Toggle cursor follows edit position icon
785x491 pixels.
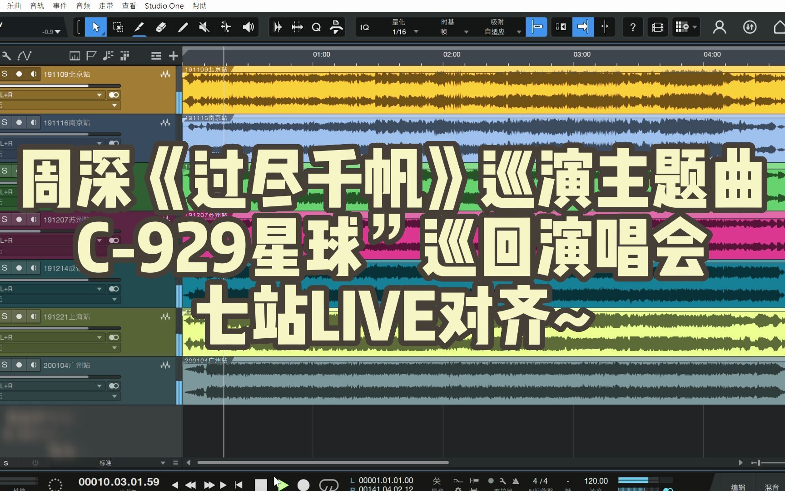tap(605, 27)
